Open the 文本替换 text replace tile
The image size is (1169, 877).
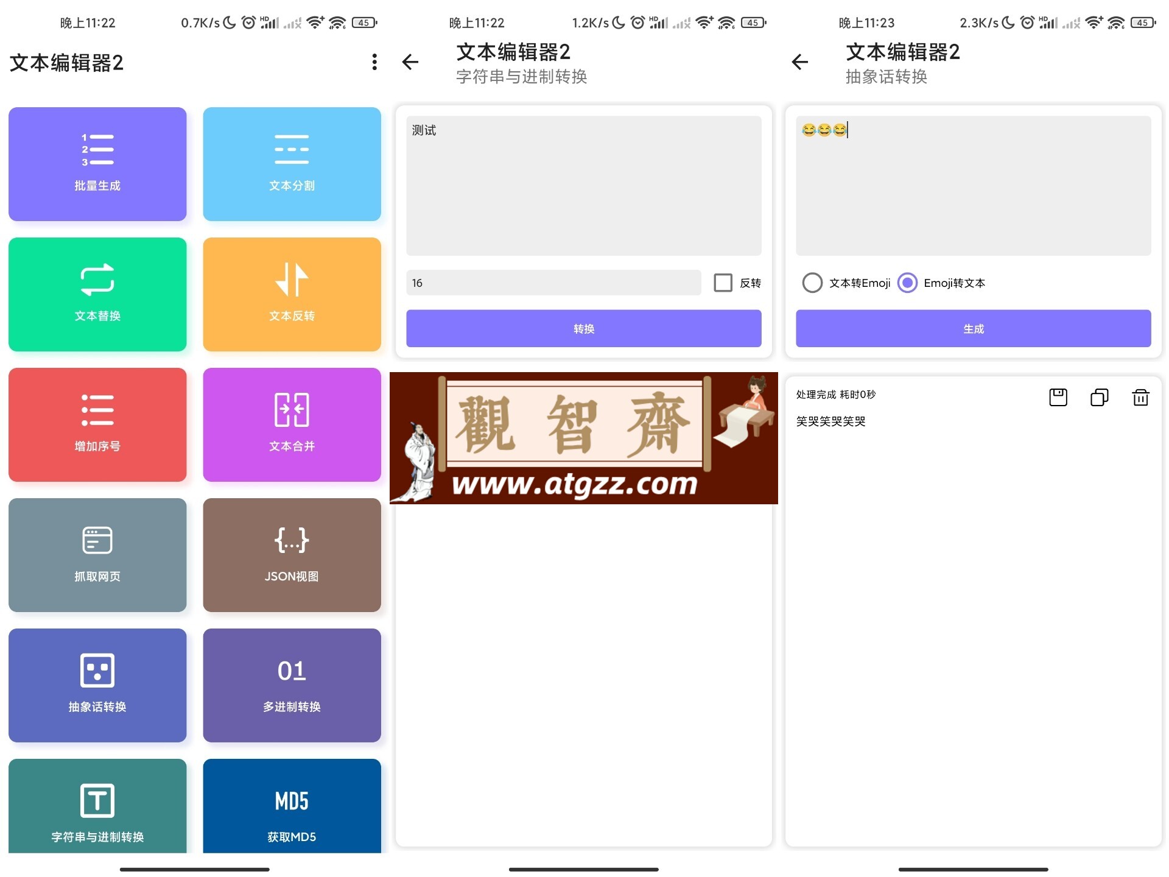(x=97, y=294)
